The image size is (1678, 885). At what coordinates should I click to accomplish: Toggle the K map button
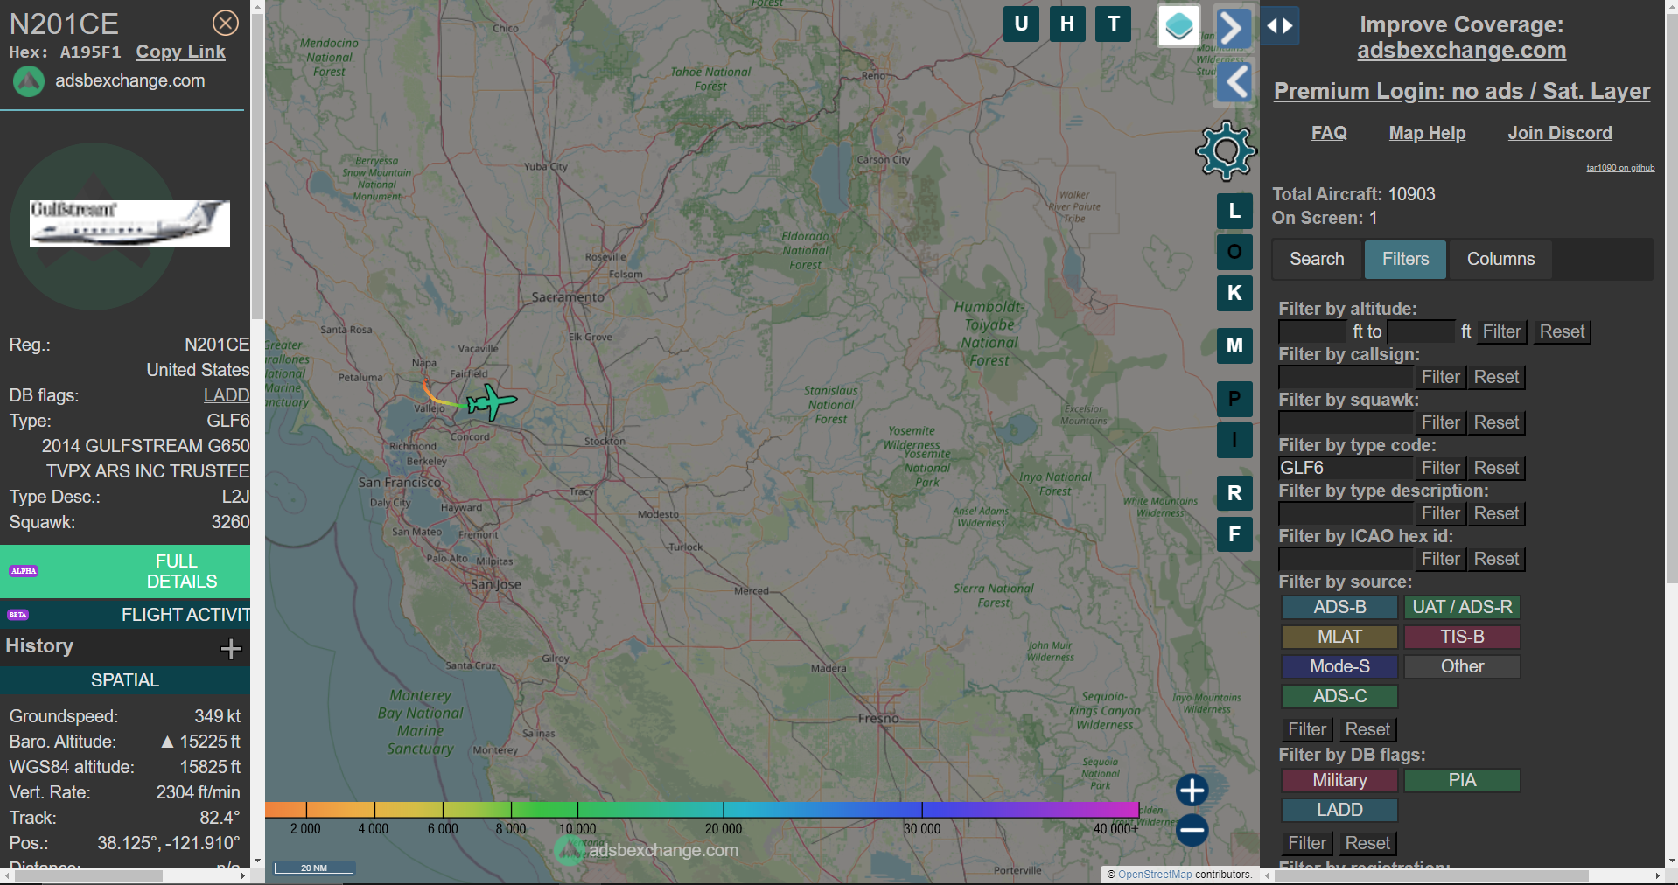(1234, 293)
